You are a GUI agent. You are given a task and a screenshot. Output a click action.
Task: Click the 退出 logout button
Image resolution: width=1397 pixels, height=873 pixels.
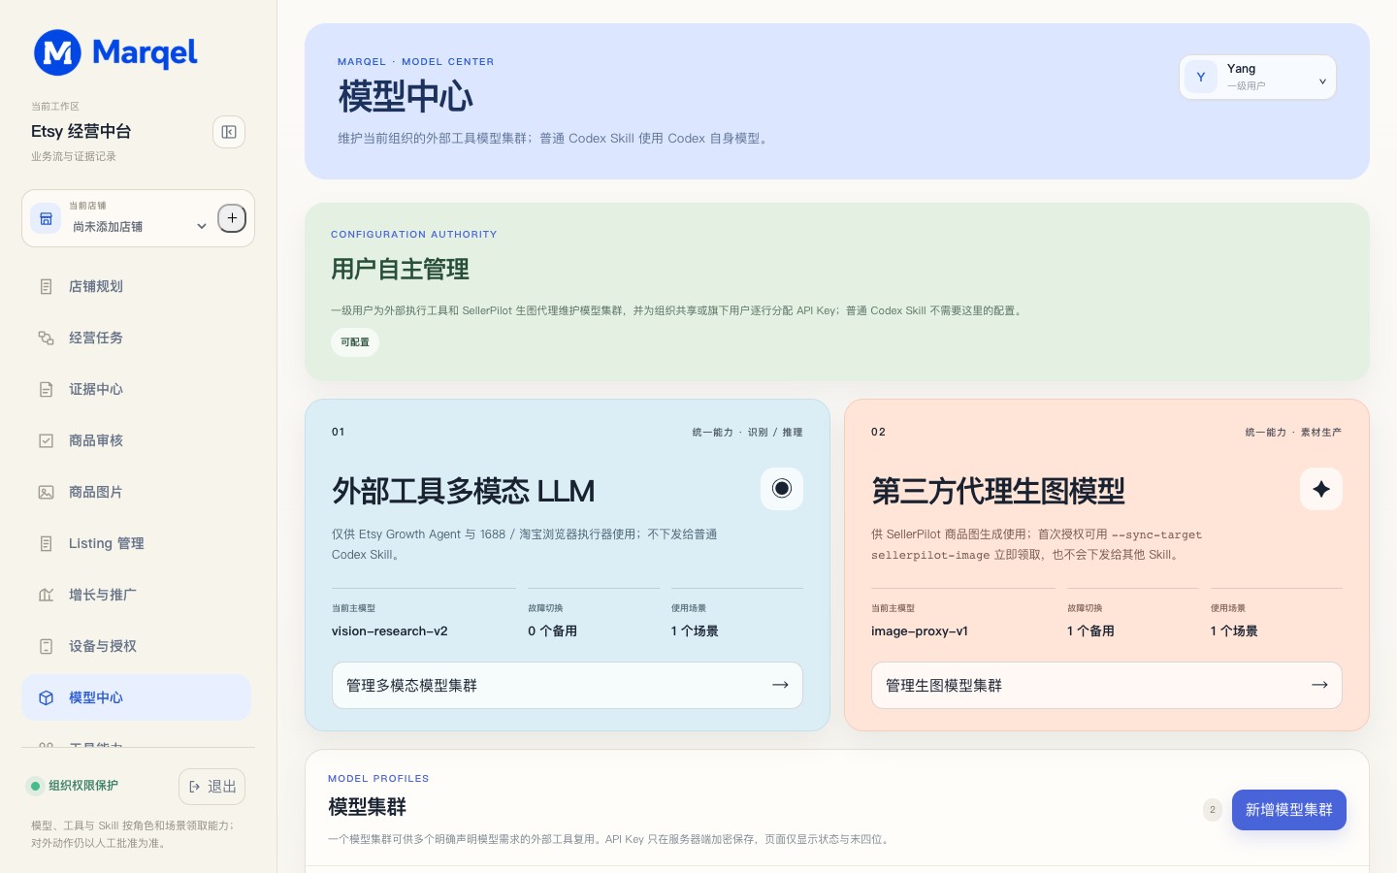click(211, 787)
